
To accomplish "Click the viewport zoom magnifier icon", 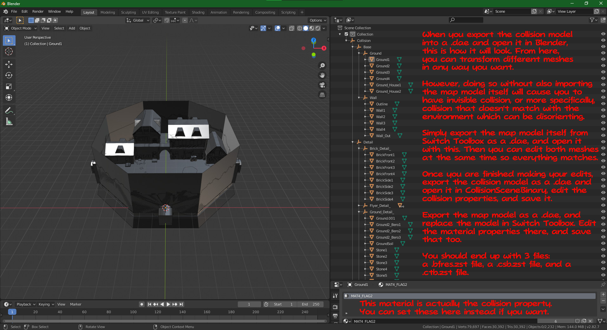I will pyautogui.click(x=322, y=66).
